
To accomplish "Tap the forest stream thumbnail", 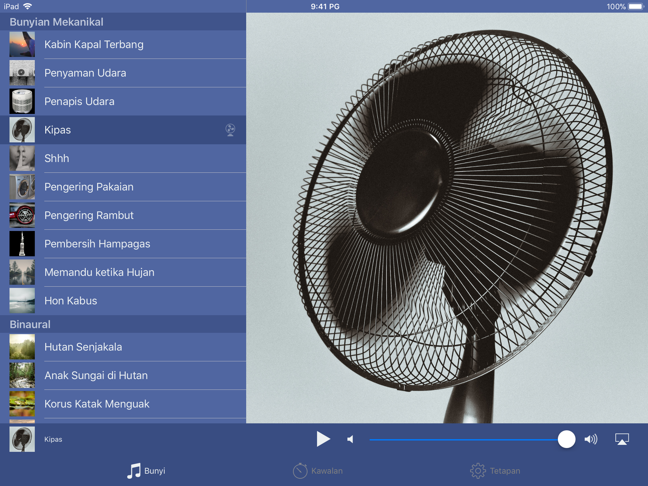I will [x=22, y=375].
